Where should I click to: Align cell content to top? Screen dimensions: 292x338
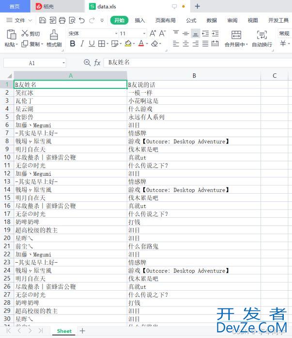pyautogui.click(x=176, y=33)
